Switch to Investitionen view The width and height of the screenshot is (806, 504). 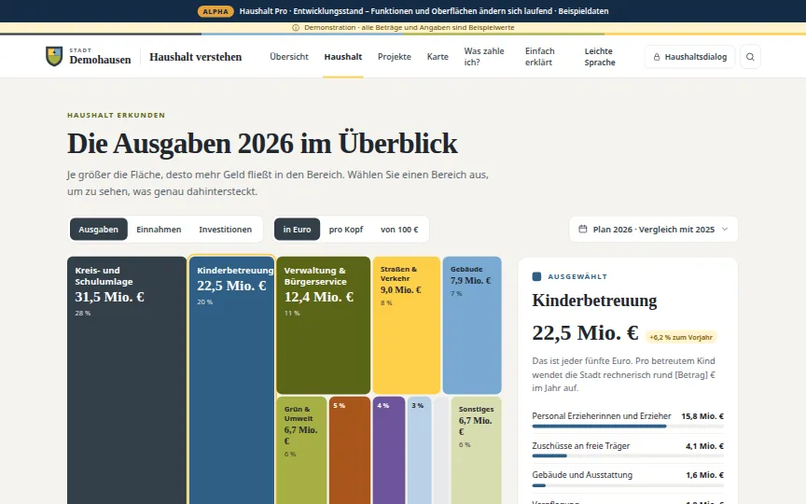(x=225, y=230)
